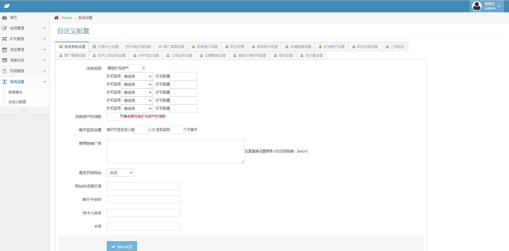
Task: Switch to the 交易中心设置 tab
Action: pos(105,47)
